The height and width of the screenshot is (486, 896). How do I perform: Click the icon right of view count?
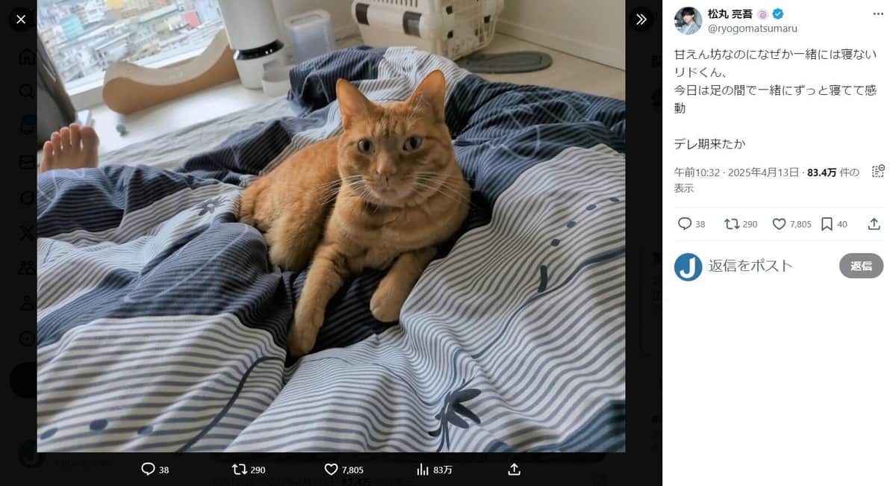pos(878,171)
